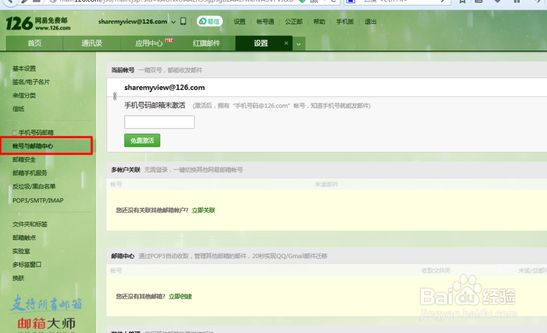Open 信纸 settings item

(x=19, y=109)
